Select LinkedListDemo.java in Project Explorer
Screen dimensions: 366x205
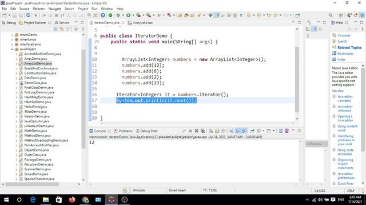(x=39, y=126)
